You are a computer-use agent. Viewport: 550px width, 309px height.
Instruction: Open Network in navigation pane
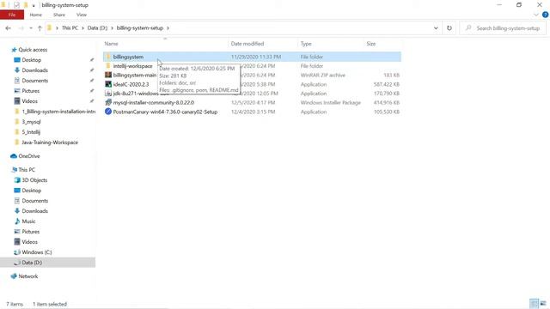coord(28,276)
